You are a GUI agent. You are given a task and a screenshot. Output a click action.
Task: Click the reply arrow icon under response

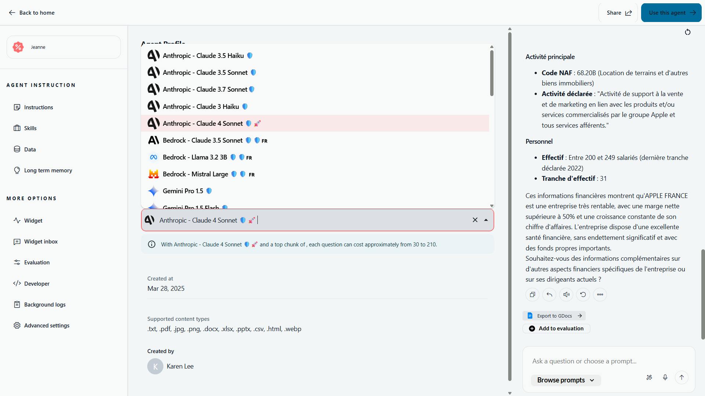pos(549,294)
